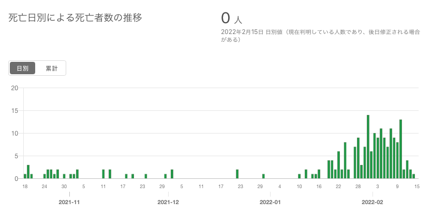The width and height of the screenshot is (432, 217).
Task: Click the '2021-12' month label
Action: [x=168, y=202]
